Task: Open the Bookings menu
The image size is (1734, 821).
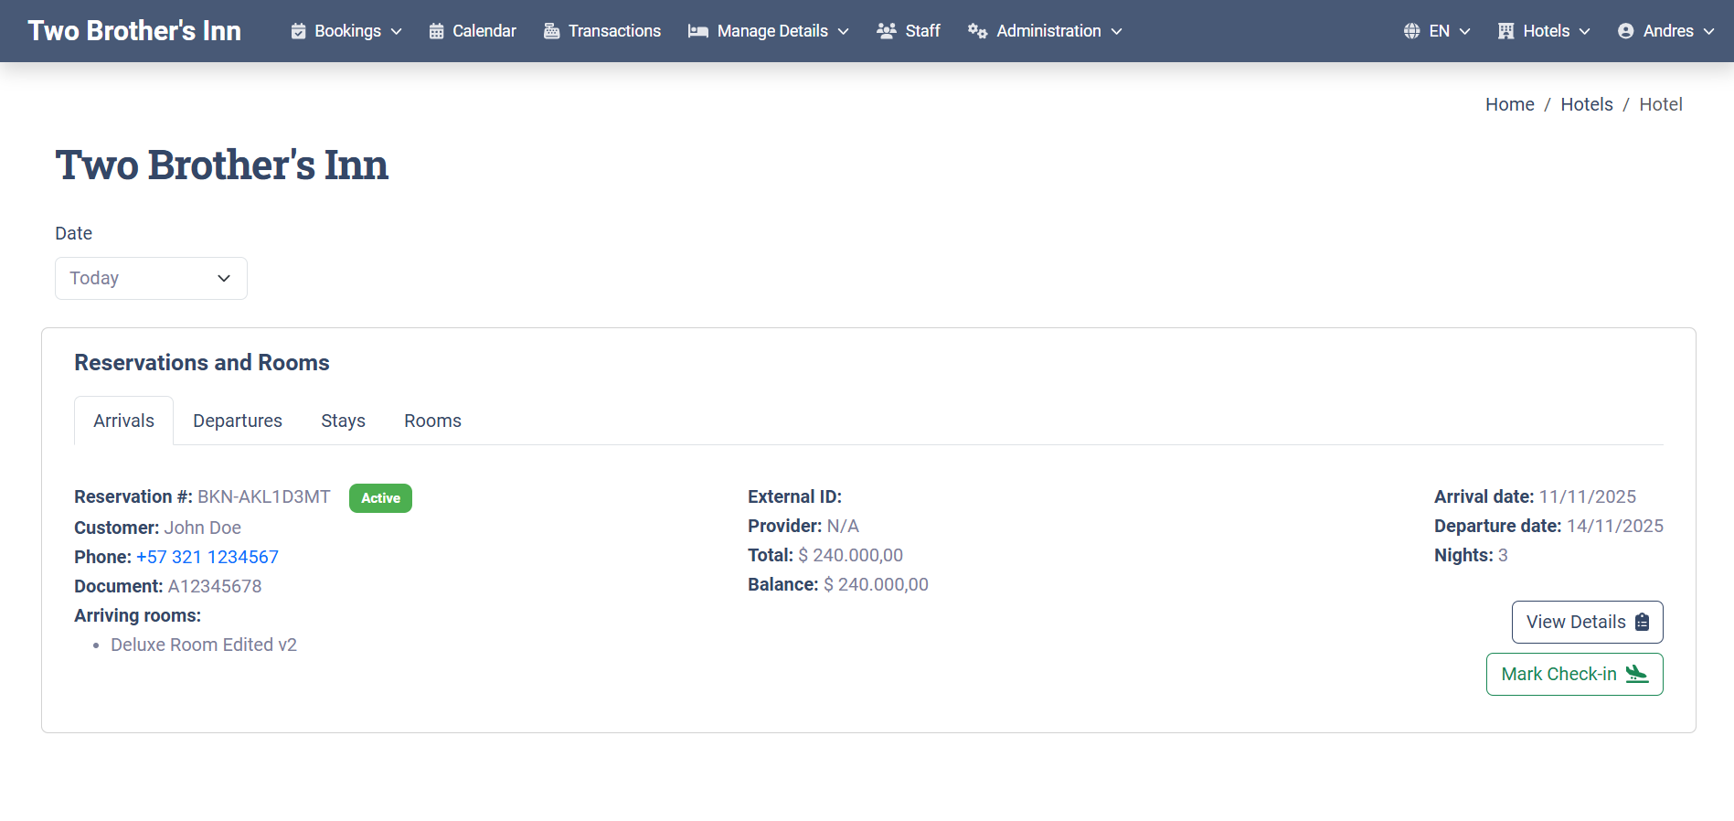Action: (347, 31)
